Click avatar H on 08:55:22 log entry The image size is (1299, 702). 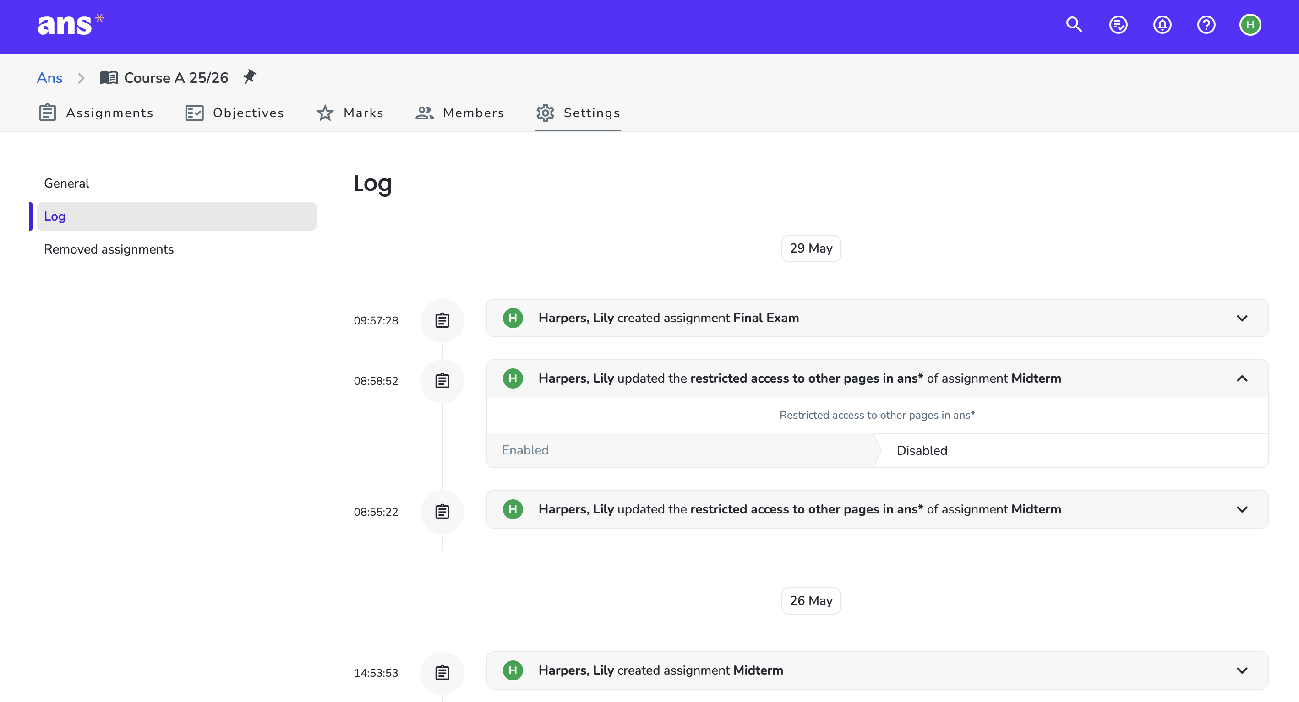(x=513, y=509)
